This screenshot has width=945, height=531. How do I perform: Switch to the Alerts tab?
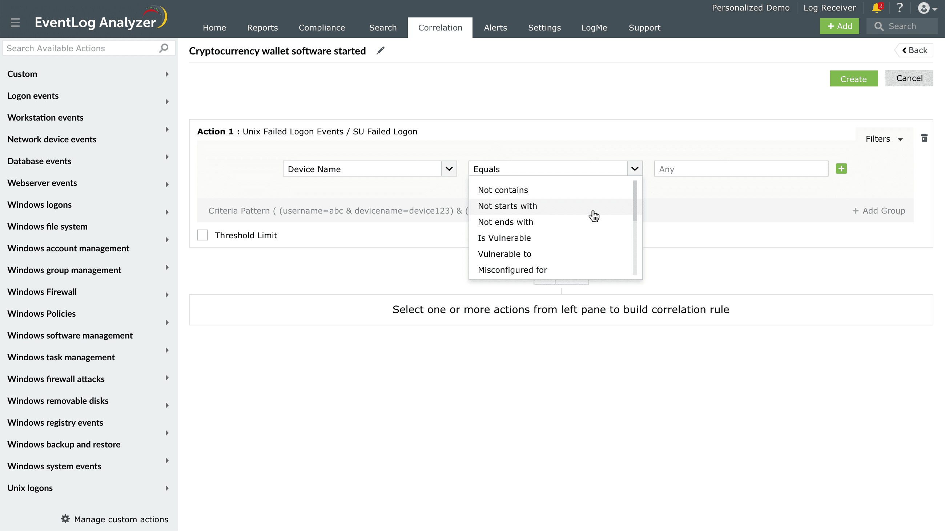(x=495, y=28)
